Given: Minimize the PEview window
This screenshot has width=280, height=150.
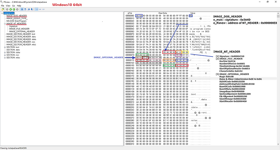Looking at the screenshot, I should pos(260,2).
